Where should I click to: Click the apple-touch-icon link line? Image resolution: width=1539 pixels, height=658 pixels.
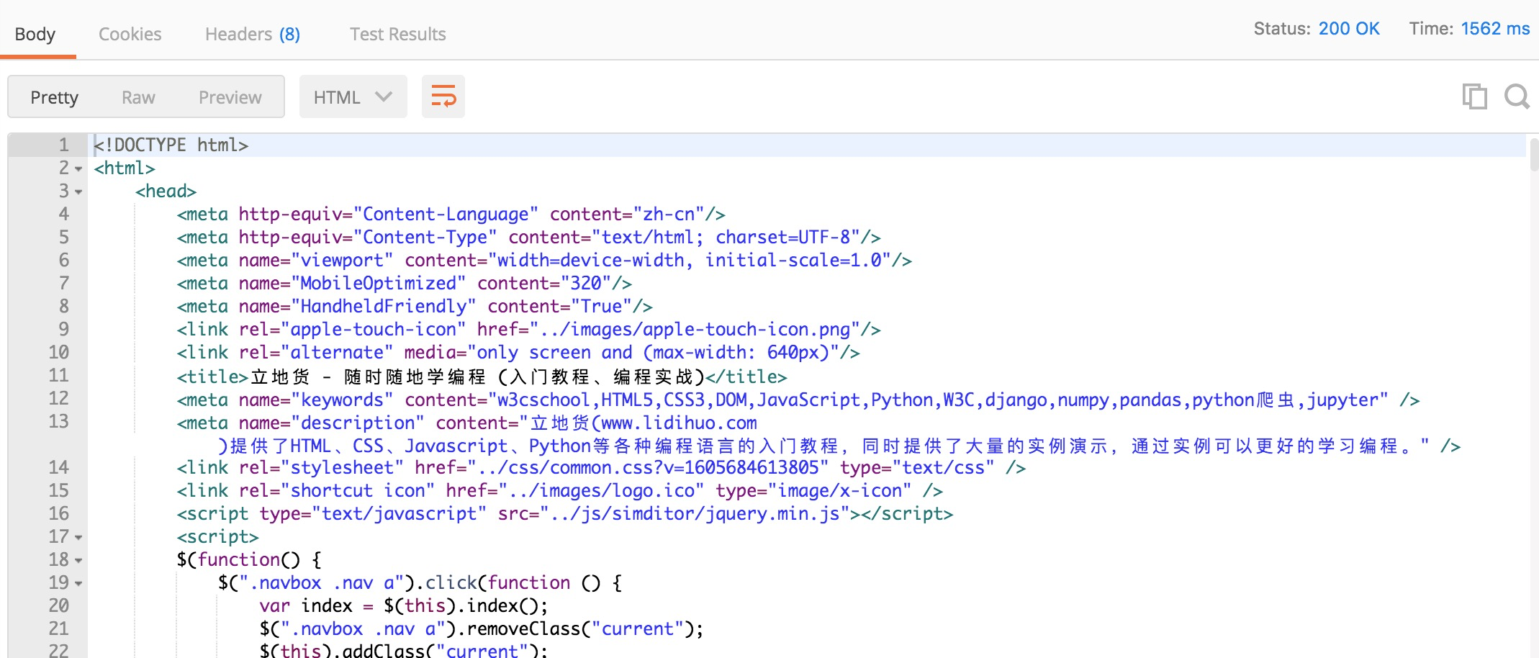pos(528,330)
